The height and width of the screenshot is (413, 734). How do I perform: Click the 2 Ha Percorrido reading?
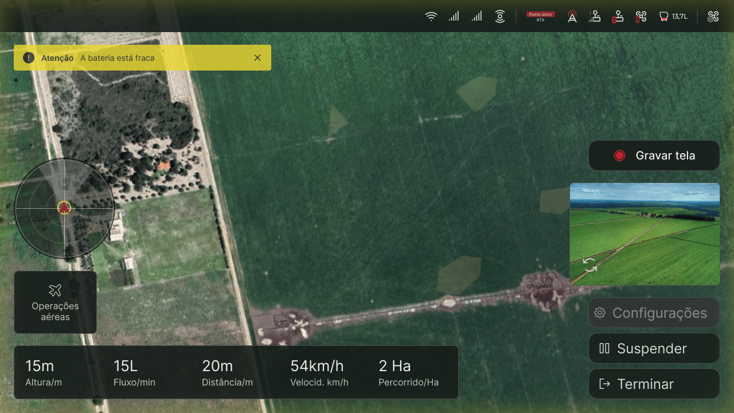[x=408, y=372]
